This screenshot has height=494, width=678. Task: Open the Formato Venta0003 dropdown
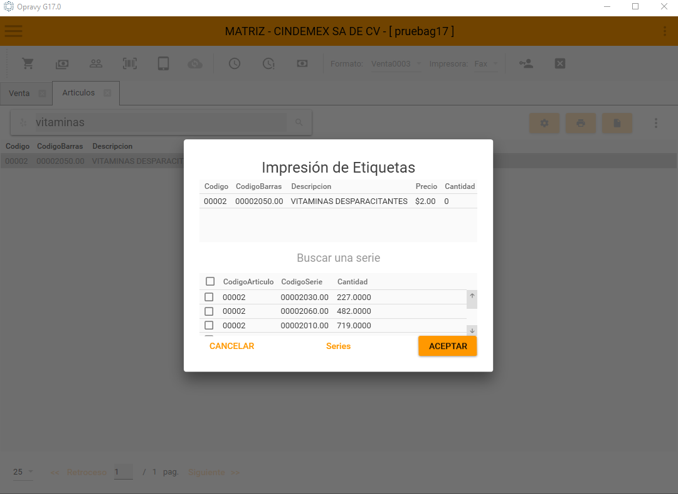point(396,64)
